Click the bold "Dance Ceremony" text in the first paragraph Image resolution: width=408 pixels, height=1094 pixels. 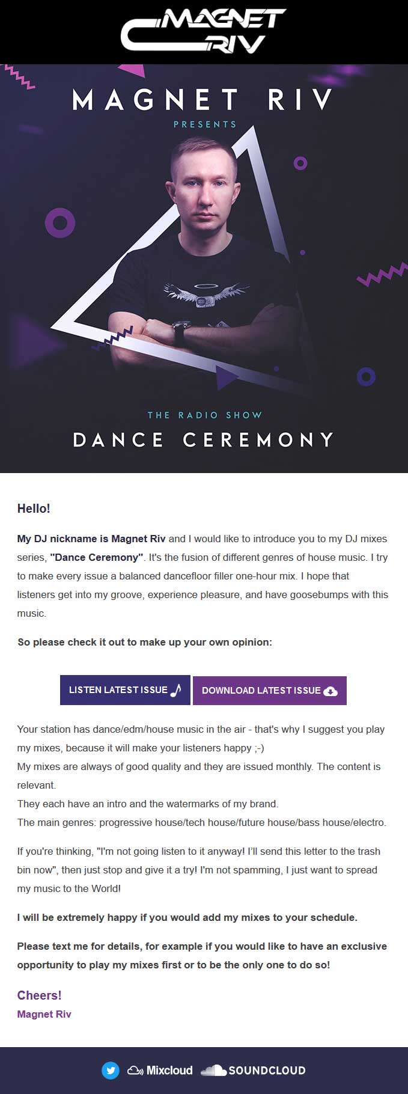(97, 557)
